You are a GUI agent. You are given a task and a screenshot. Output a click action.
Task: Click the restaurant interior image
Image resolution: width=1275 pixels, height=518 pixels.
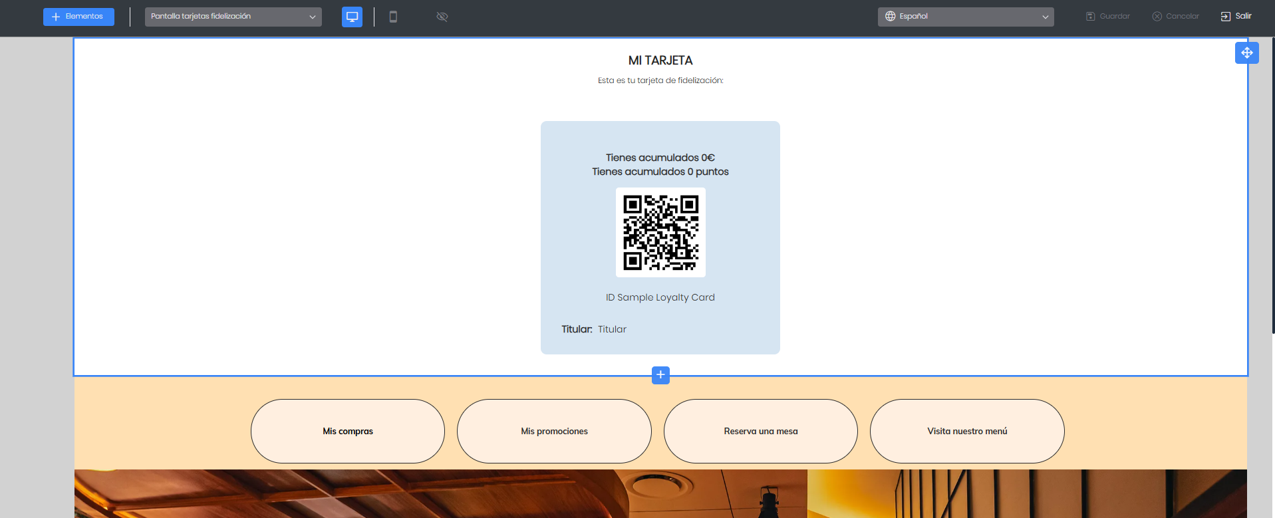(x=660, y=493)
